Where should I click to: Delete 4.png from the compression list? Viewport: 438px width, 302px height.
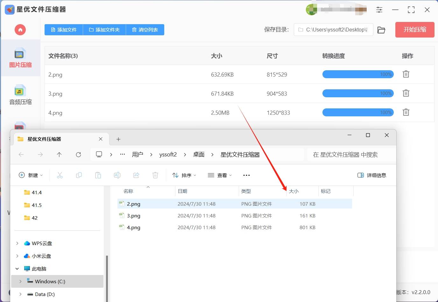(x=406, y=112)
